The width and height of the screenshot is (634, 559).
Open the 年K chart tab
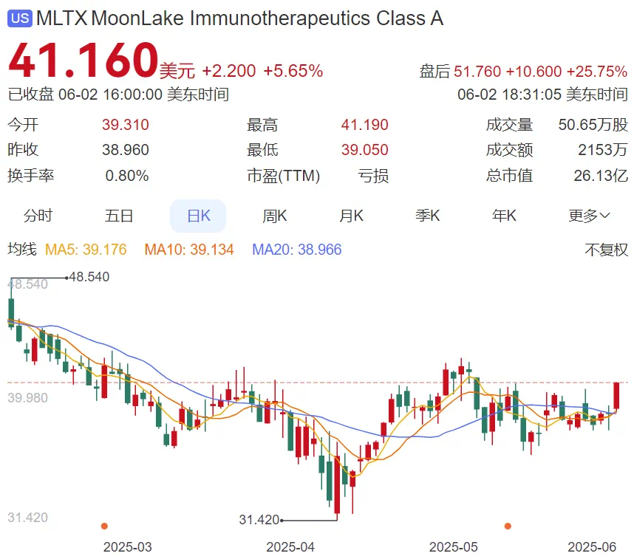coord(504,216)
